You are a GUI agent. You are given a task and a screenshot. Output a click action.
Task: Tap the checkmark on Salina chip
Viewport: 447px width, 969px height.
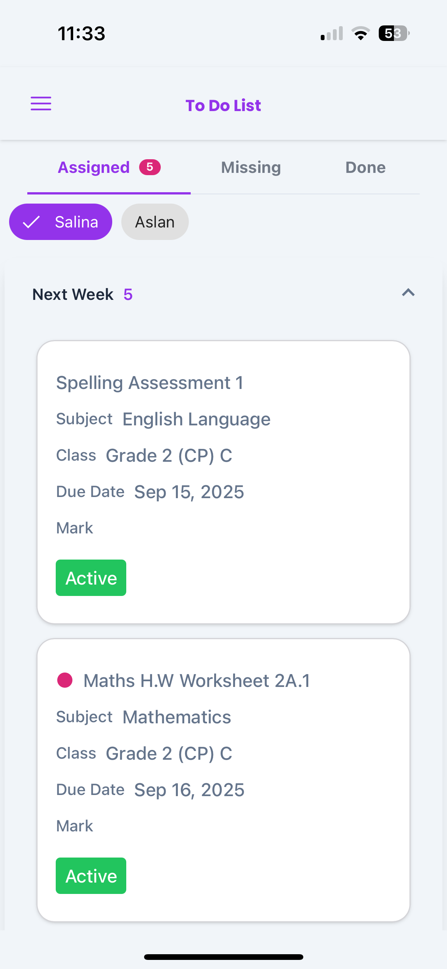click(x=31, y=222)
